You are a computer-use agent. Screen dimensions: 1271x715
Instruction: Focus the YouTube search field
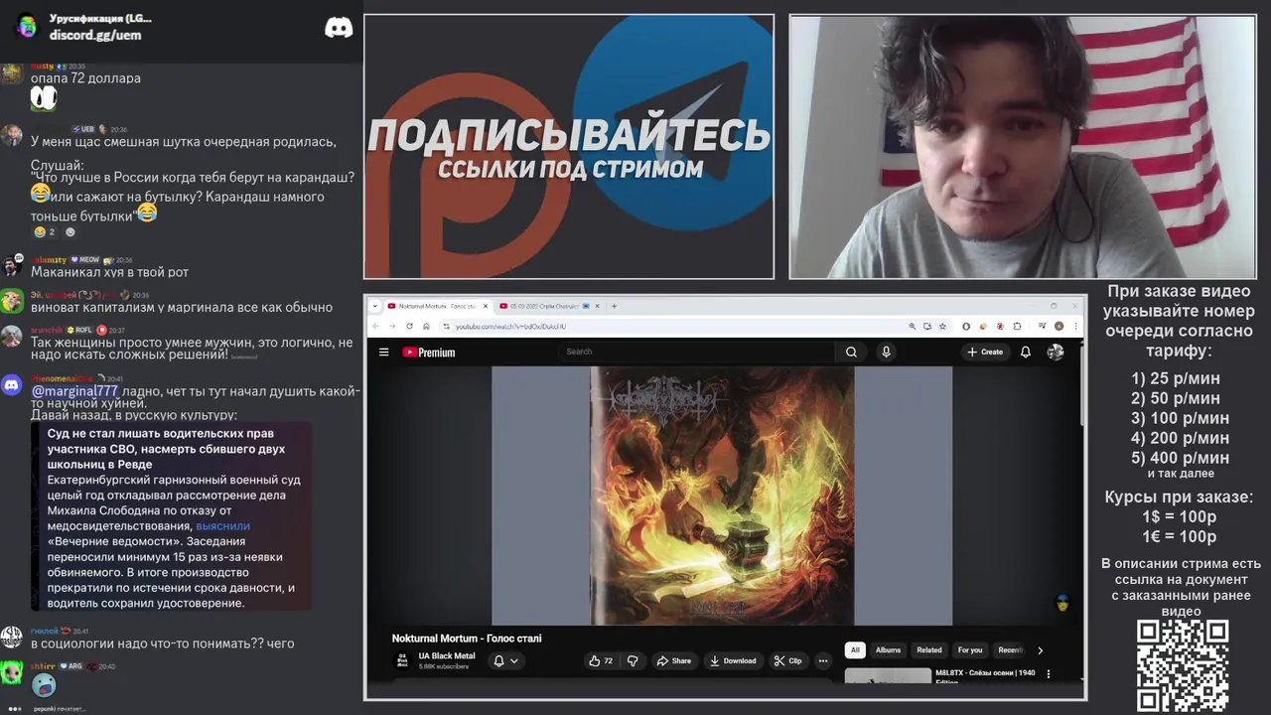(x=697, y=352)
